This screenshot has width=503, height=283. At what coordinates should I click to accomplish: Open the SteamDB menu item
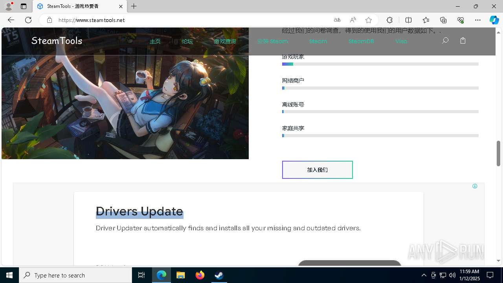click(x=361, y=41)
